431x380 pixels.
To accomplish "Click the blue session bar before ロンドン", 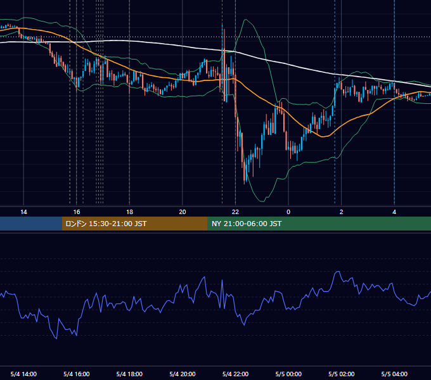I will click(x=31, y=224).
